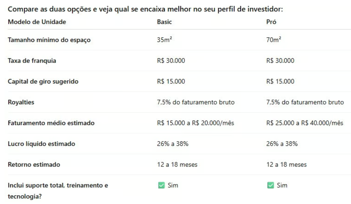The width and height of the screenshot is (351, 204).
Task: Click the 70m² minimum space value
Action: (x=274, y=40)
